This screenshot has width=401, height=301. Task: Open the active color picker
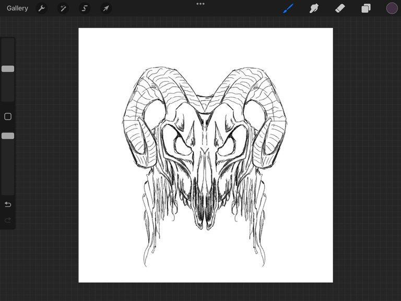392,8
